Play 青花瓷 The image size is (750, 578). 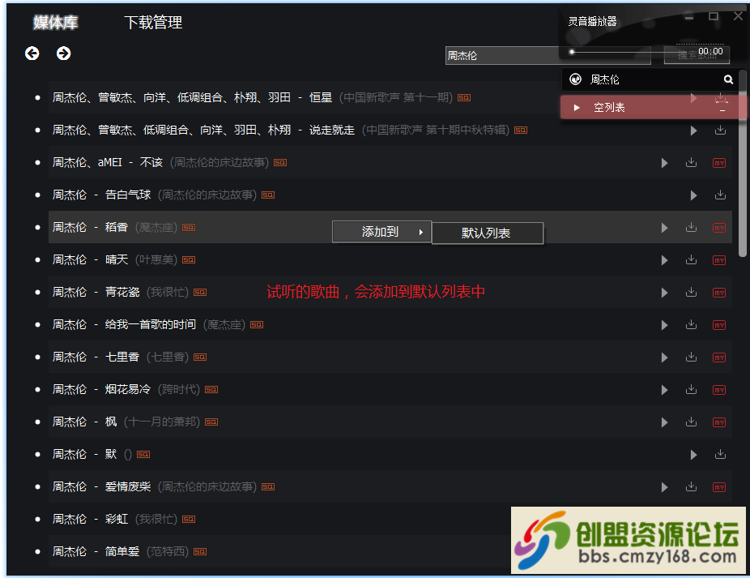coord(664,293)
